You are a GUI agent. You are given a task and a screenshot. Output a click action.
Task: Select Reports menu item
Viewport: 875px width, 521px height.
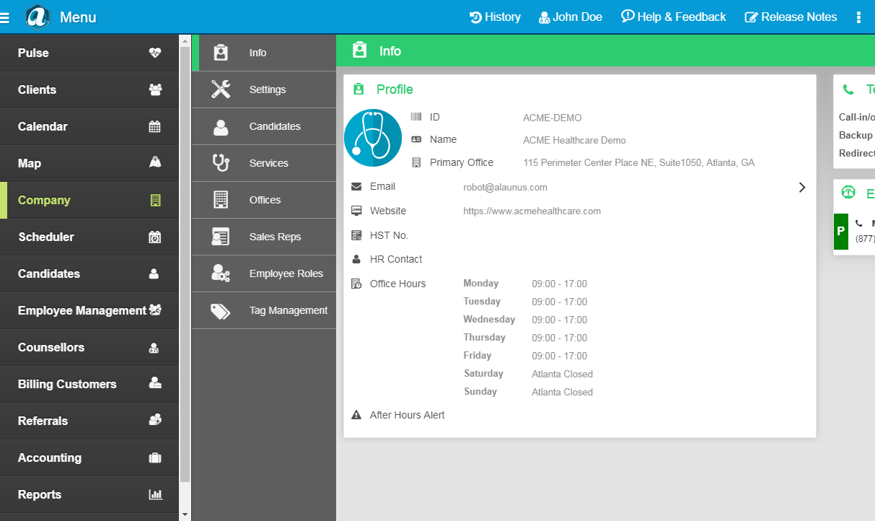[x=89, y=494]
